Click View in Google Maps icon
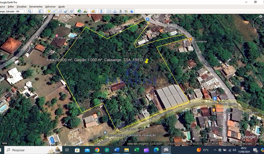Screen dimensions: 264x154 click(x=126, y=11)
